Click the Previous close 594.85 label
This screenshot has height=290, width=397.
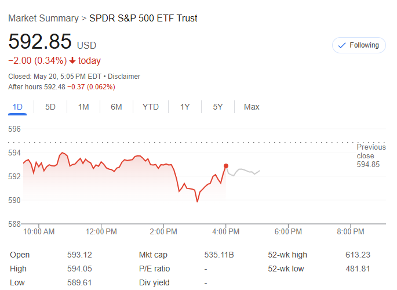(x=368, y=155)
